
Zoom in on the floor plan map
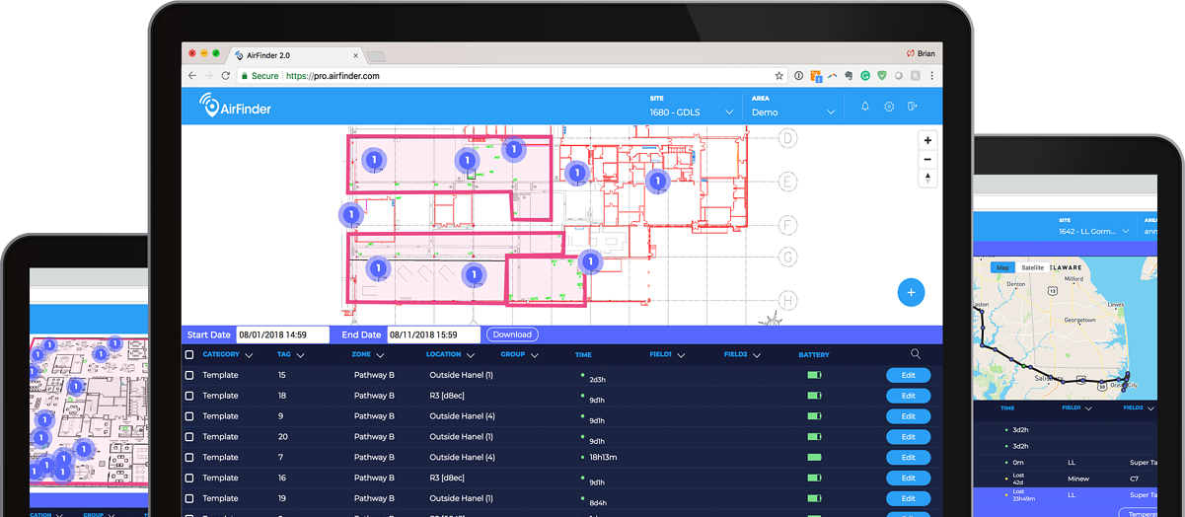tap(927, 141)
